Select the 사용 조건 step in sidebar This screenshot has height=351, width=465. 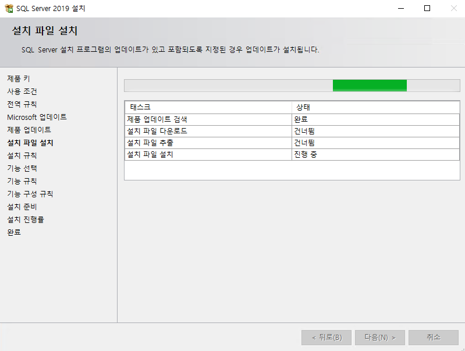tap(22, 91)
